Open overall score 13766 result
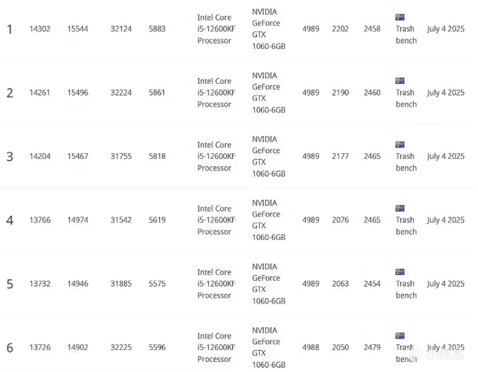 click(x=40, y=220)
